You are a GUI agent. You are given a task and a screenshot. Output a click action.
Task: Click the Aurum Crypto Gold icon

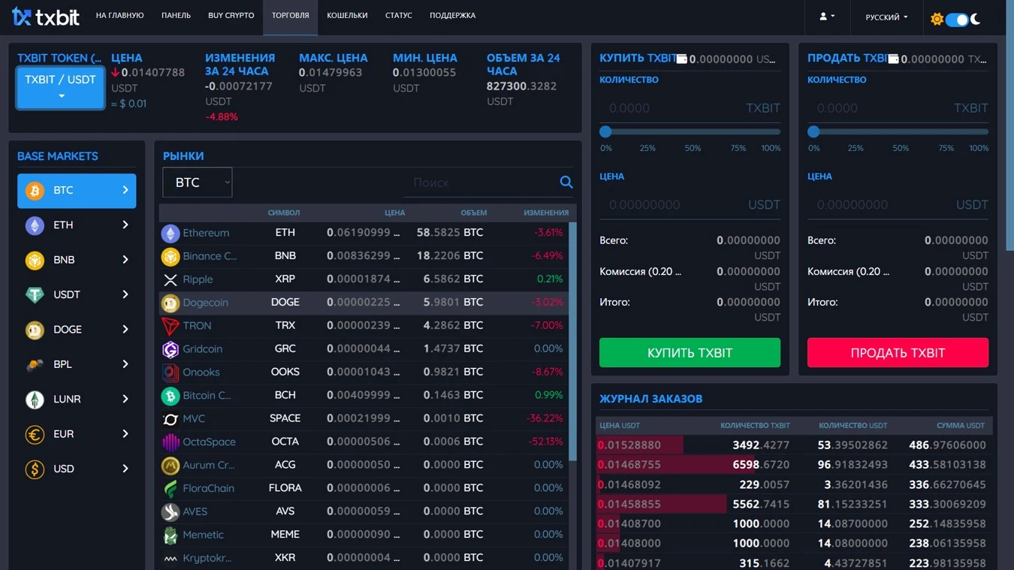(171, 466)
